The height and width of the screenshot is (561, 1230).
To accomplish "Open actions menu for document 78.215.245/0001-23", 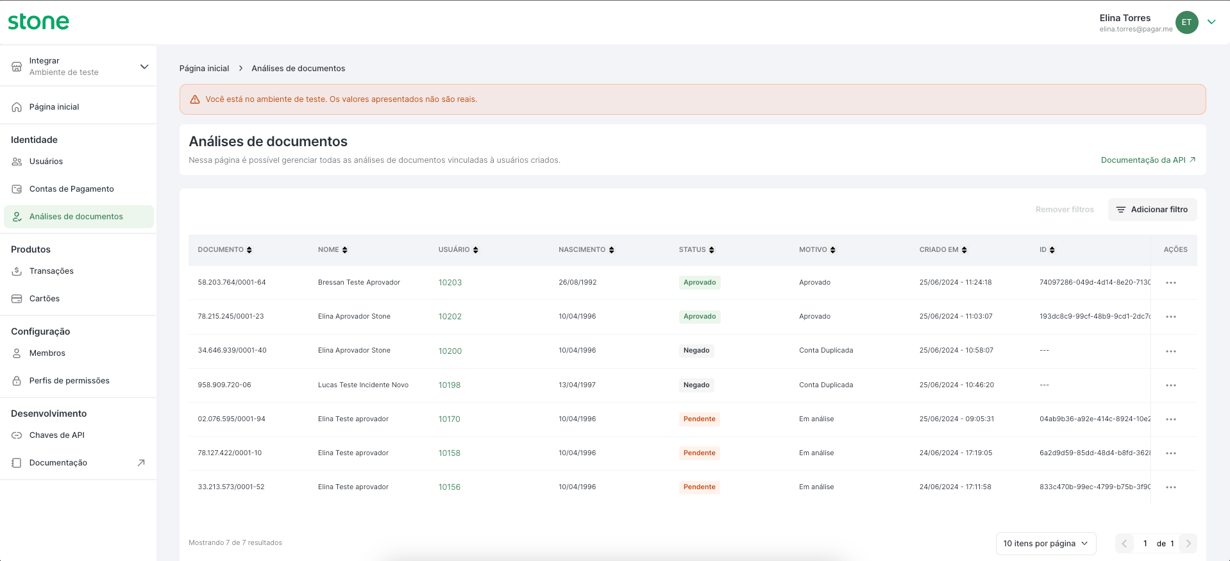I will (1171, 317).
